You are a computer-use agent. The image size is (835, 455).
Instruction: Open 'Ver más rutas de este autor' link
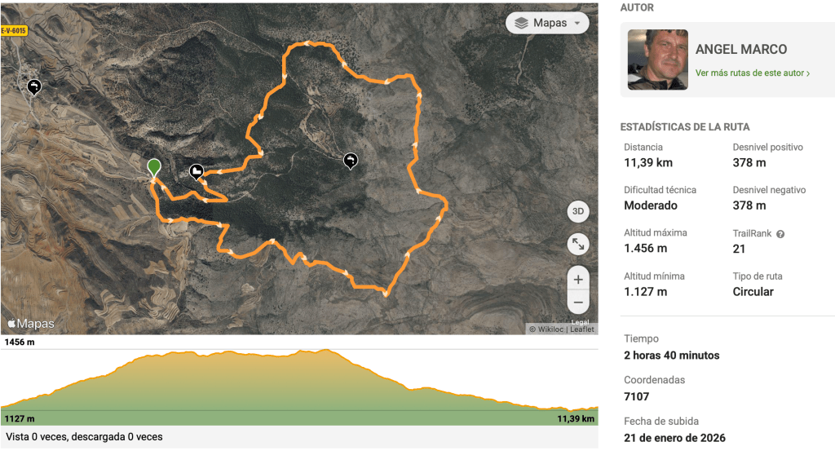pyautogui.click(x=752, y=73)
